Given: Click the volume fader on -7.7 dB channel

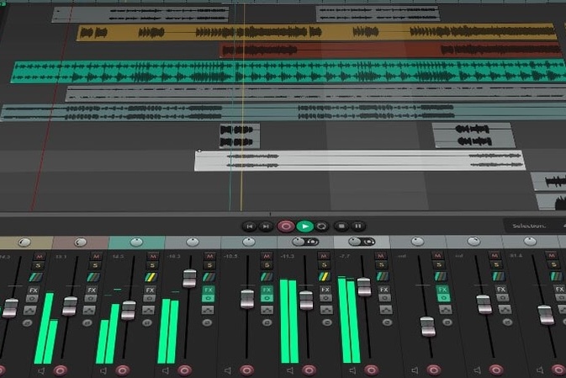Looking at the screenshot, I should [x=364, y=287].
